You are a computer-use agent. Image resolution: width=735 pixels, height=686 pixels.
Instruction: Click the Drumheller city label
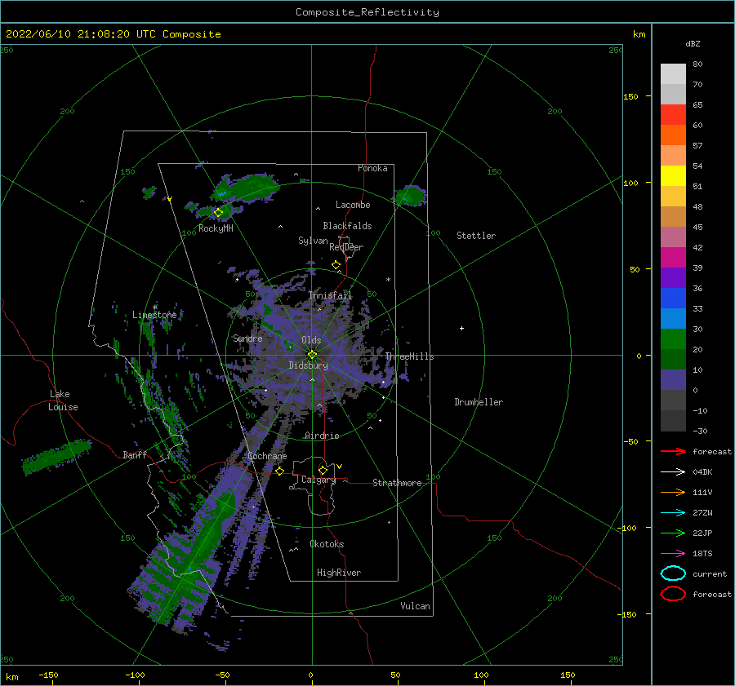pyautogui.click(x=479, y=402)
